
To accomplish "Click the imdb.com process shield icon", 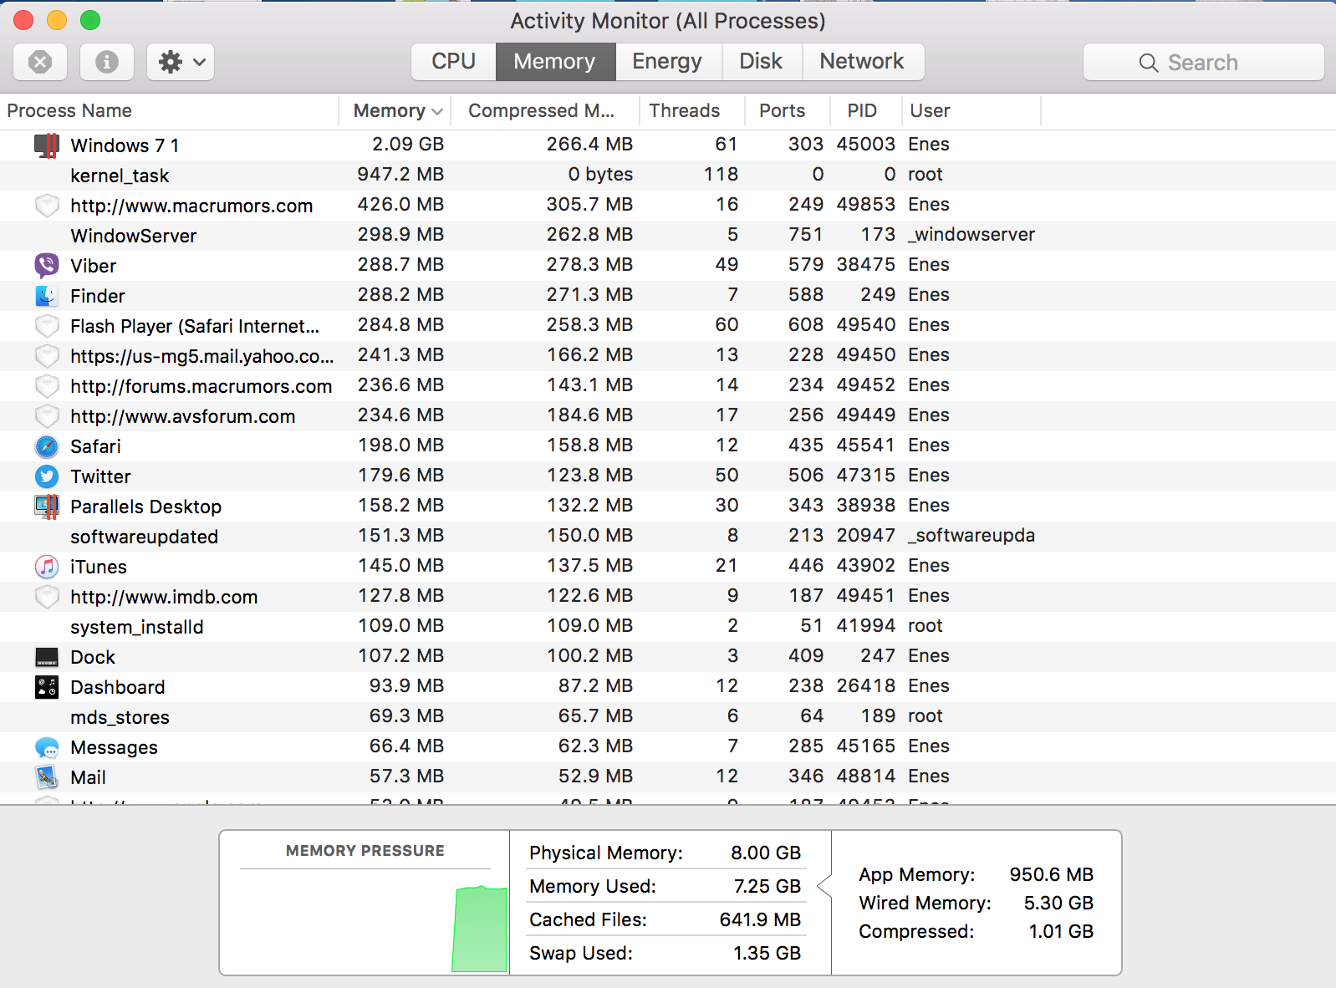I will click(47, 597).
